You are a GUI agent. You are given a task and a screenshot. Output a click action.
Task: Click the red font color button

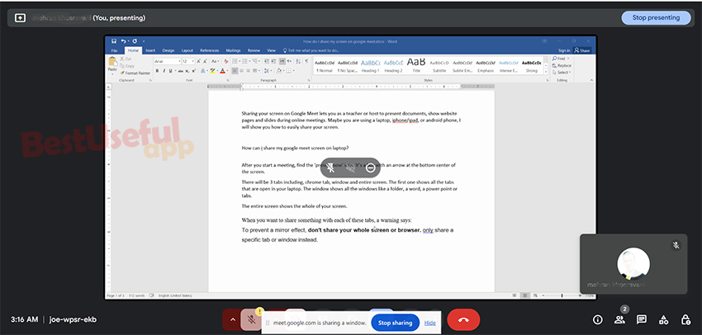coord(222,71)
